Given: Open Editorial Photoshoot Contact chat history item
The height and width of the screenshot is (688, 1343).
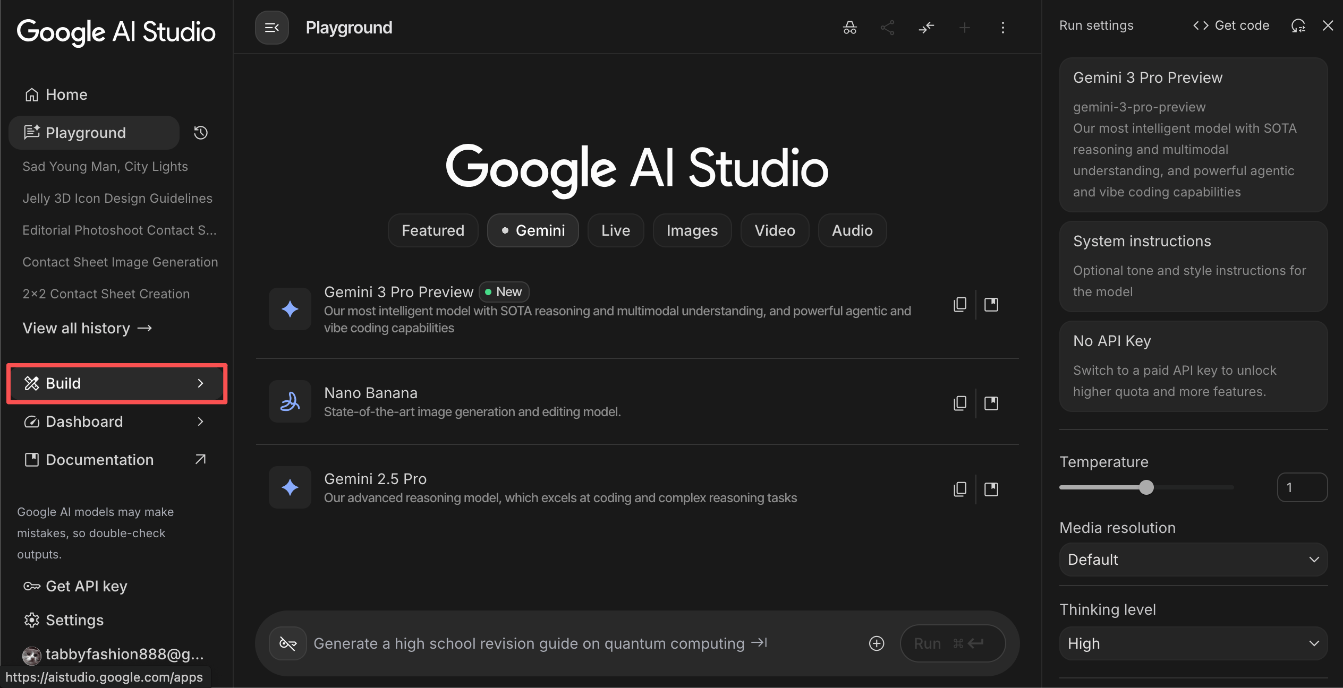Looking at the screenshot, I should (120, 230).
